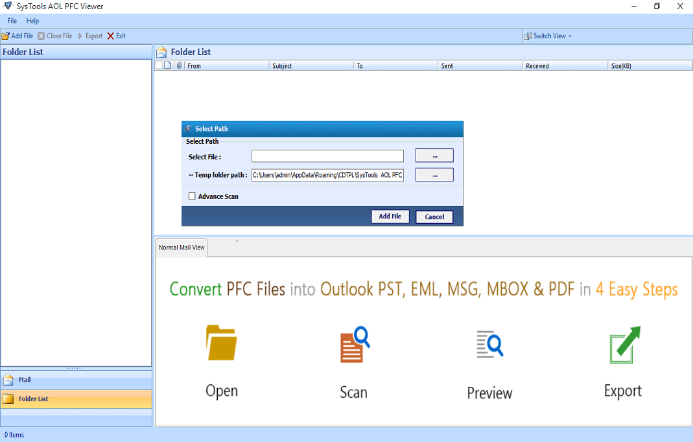Sort messages by Size(KB) column
The height and width of the screenshot is (442, 693).
click(x=650, y=66)
